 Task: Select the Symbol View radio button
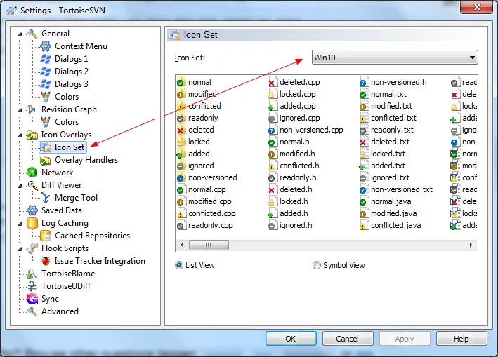coord(317,265)
